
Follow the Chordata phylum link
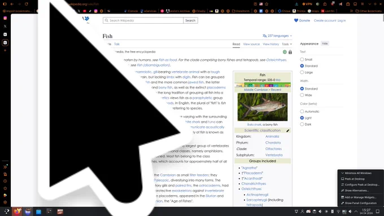pos(273,143)
